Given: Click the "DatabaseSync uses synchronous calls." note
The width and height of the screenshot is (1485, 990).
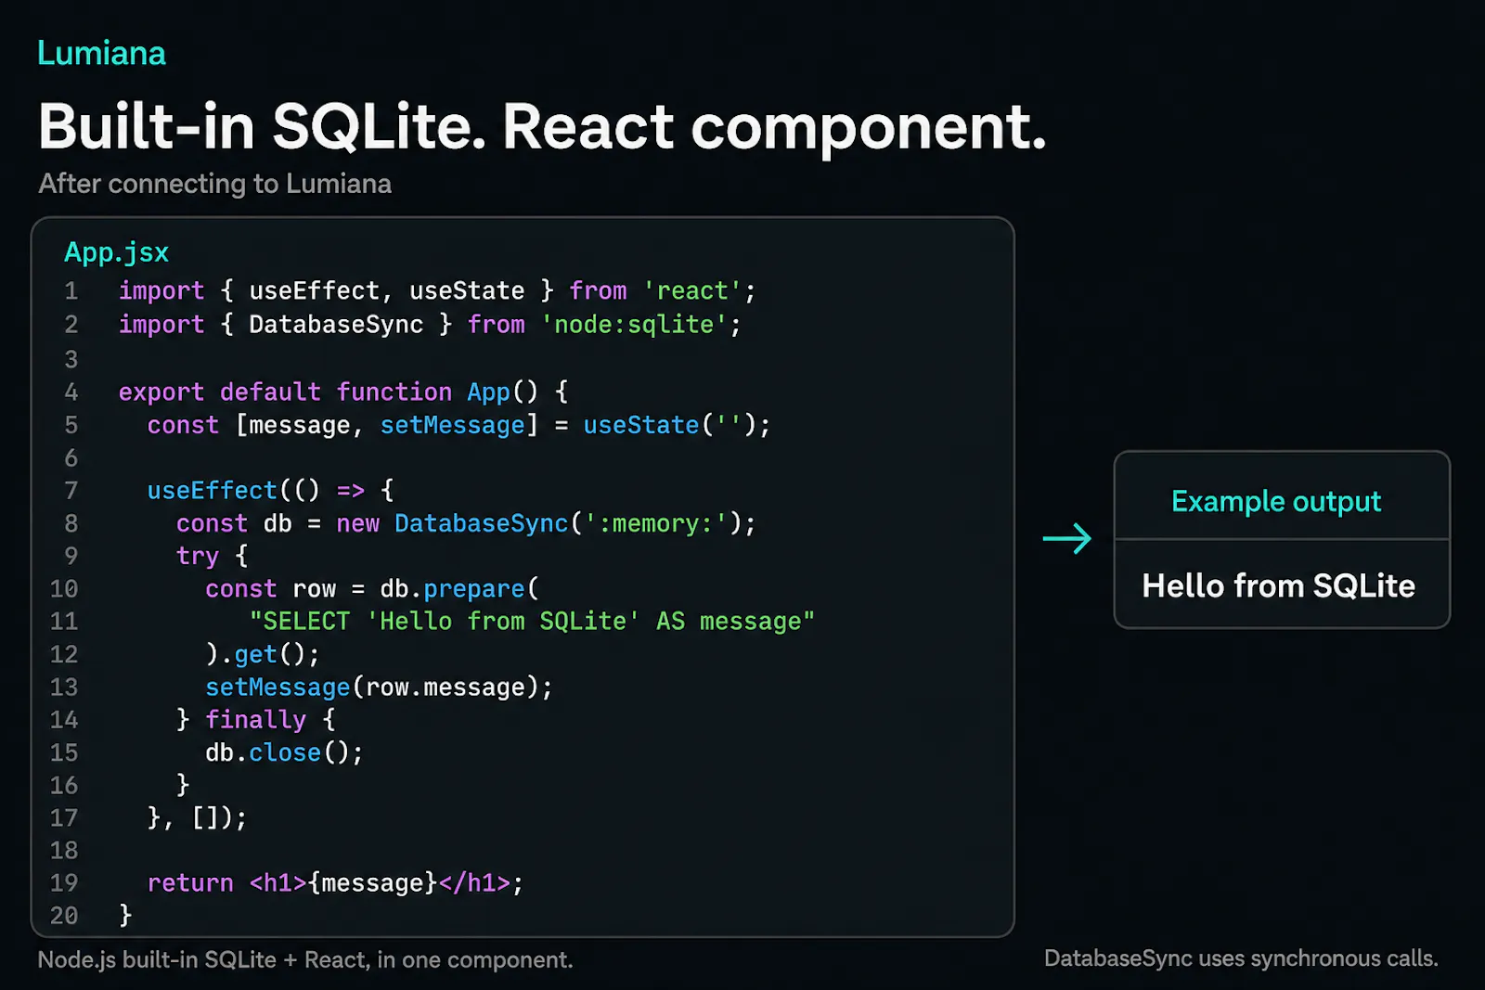Looking at the screenshot, I should pyautogui.click(x=1241, y=958).
